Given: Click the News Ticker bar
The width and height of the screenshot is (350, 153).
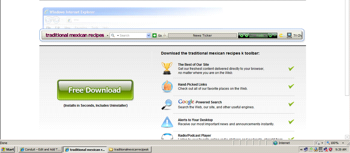Looking at the screenshot, I should coord(202,35).
